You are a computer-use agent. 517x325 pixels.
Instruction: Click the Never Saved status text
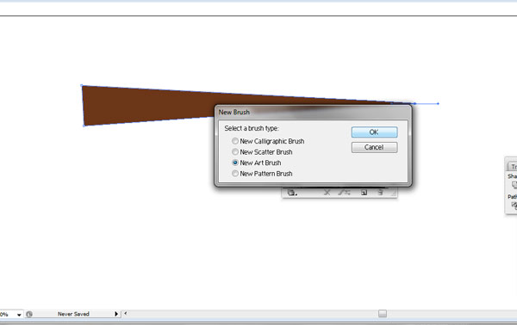pyautogui.click(x=73, y=314)
